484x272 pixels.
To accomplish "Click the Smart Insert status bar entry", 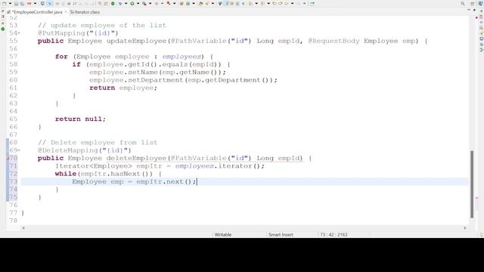I will [x=281, y=235].
